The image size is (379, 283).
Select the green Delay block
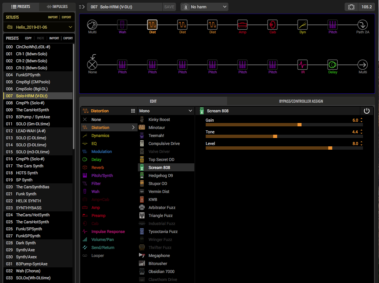tap(333, 65)
